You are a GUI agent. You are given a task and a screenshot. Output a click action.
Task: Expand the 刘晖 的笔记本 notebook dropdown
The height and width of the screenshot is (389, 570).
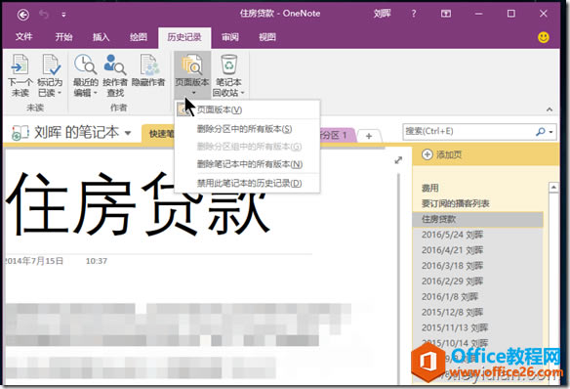coord(128,133)
